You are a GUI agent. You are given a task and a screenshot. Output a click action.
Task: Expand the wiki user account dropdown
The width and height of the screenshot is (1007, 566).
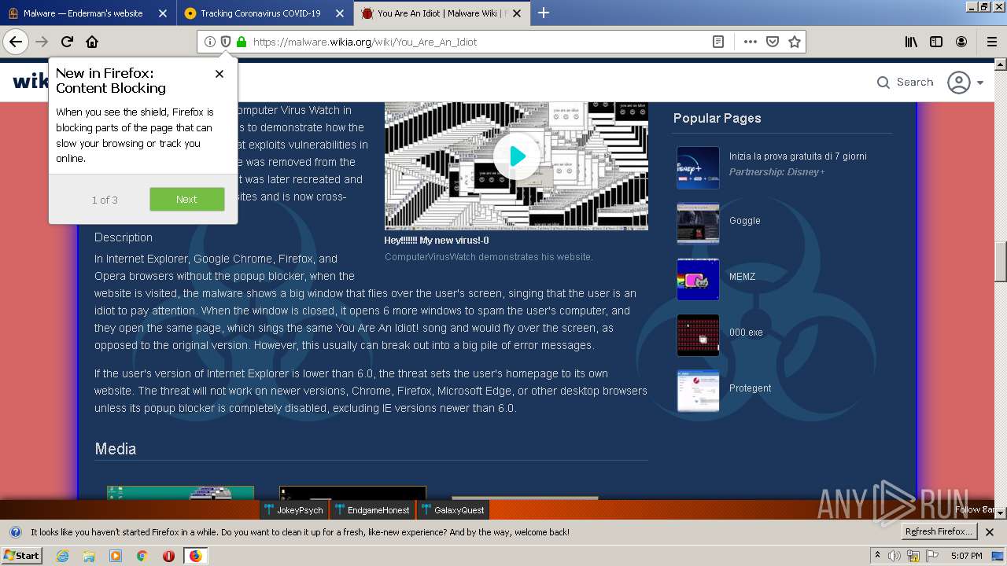[x=966, y=83]
